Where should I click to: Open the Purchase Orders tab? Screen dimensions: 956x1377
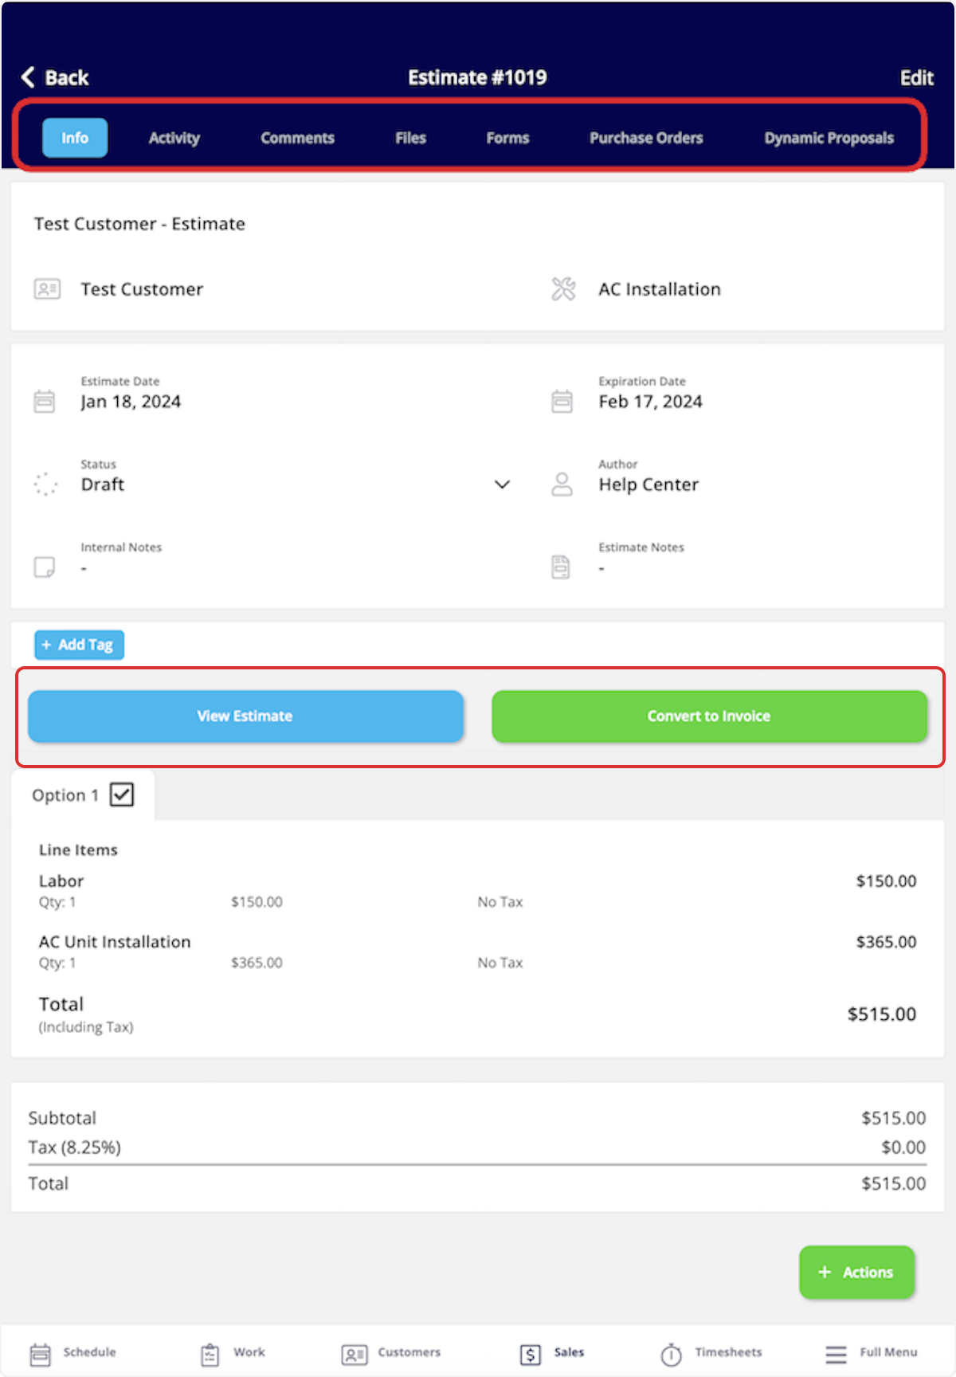[x=646, y=138]
